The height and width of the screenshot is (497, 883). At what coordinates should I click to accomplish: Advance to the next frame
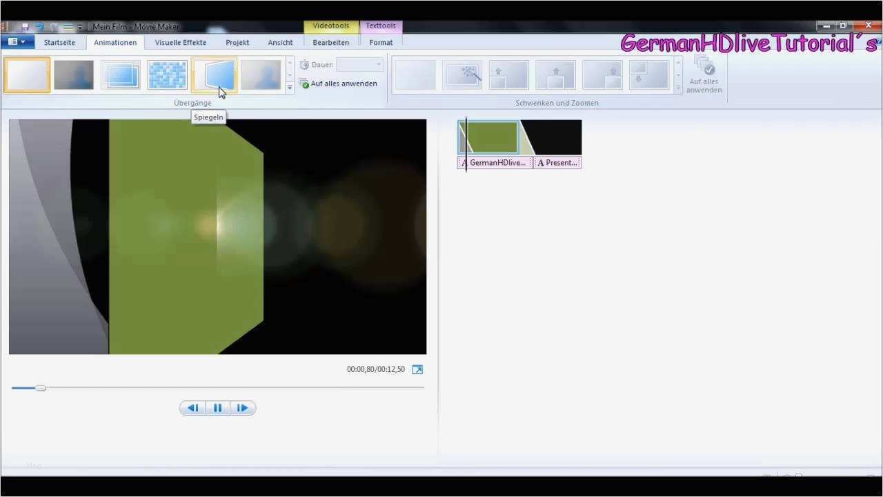[242, 408]
